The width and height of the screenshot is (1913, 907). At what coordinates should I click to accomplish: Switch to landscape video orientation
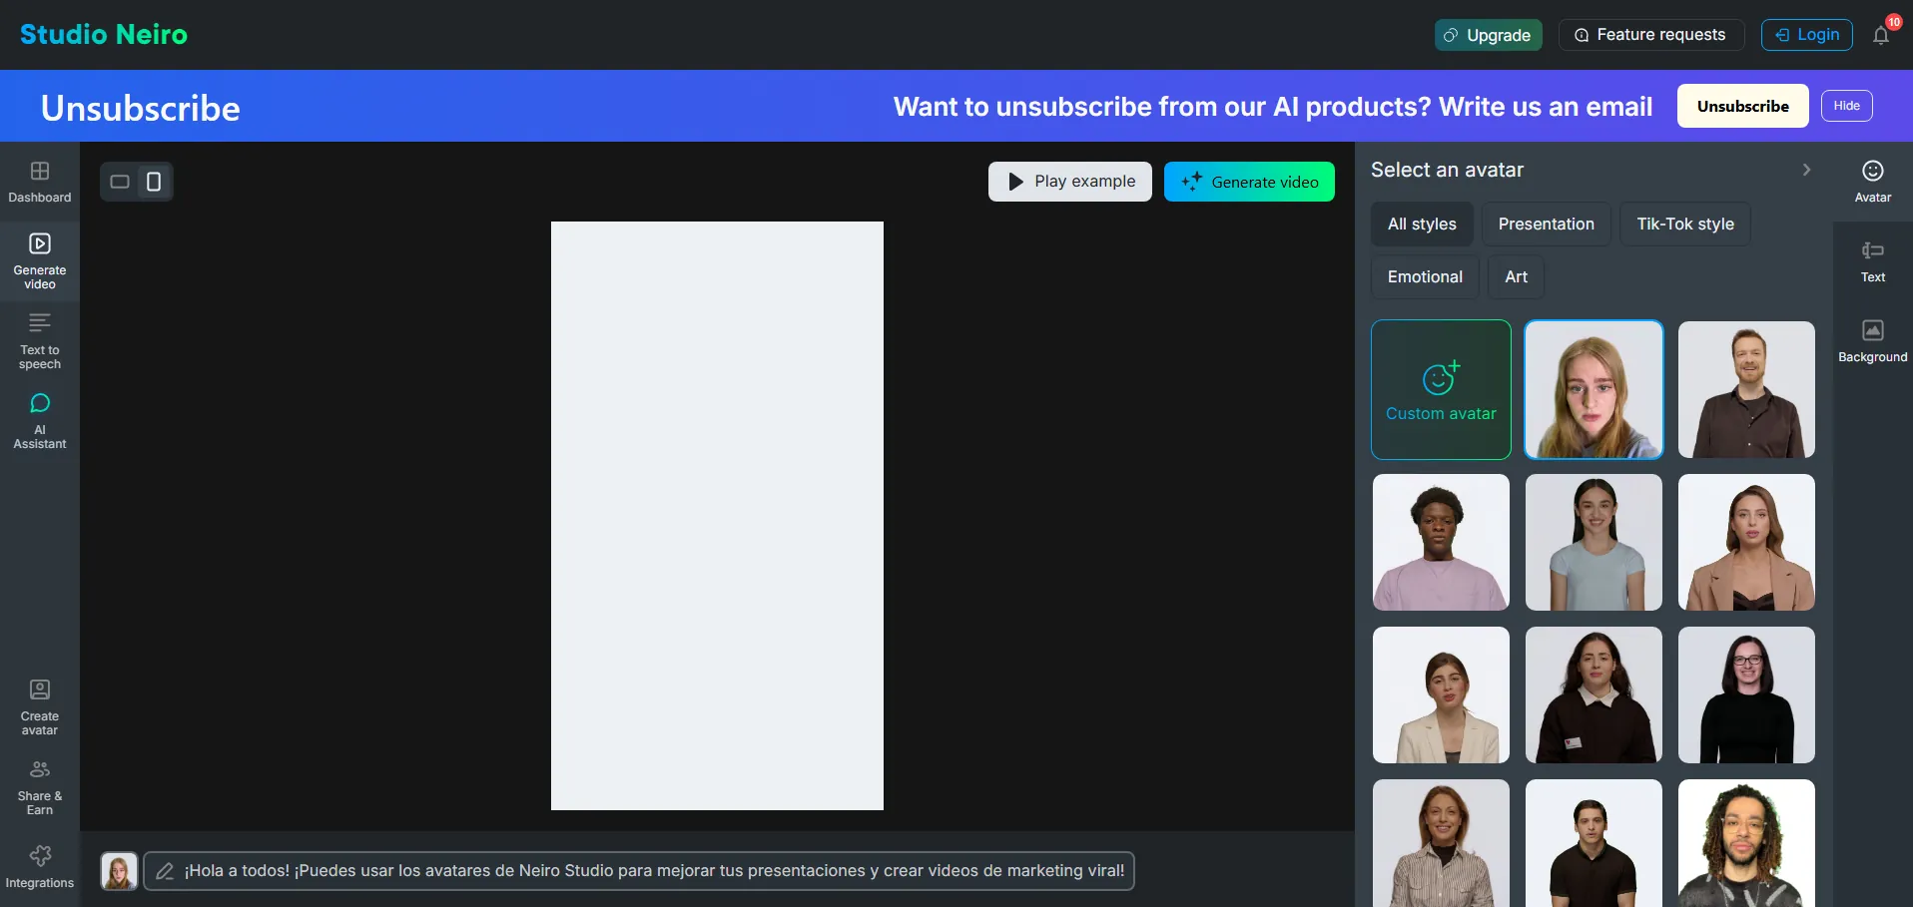point(120,182)
